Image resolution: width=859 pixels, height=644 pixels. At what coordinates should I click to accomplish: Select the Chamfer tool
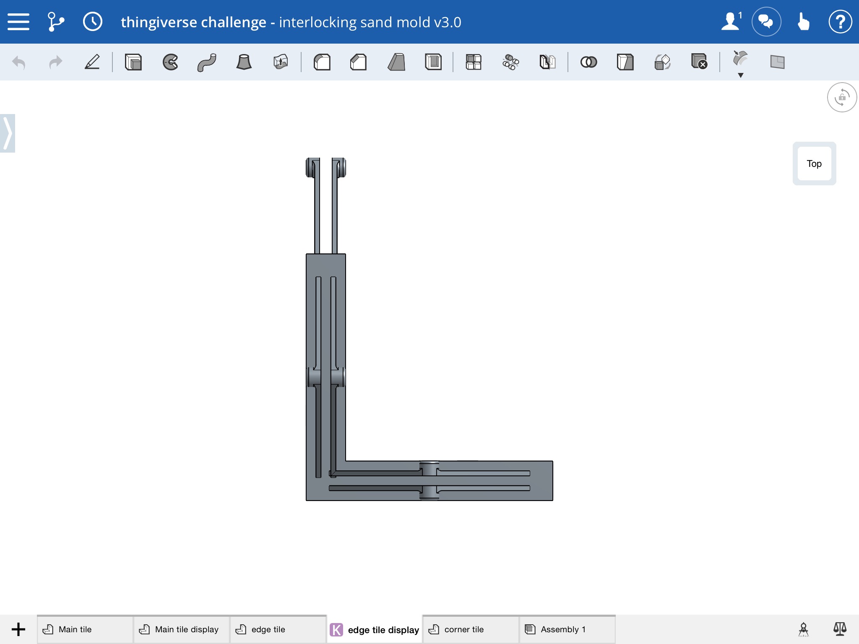pyautogui.click(x=359, y=62)
